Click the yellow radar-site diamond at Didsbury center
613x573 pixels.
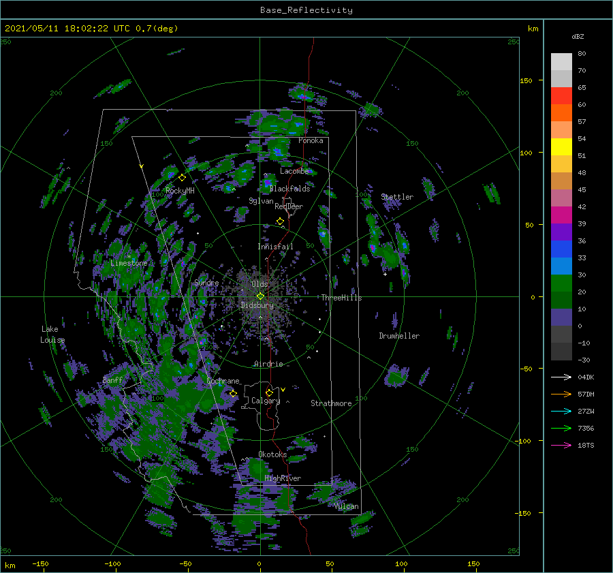260,296
